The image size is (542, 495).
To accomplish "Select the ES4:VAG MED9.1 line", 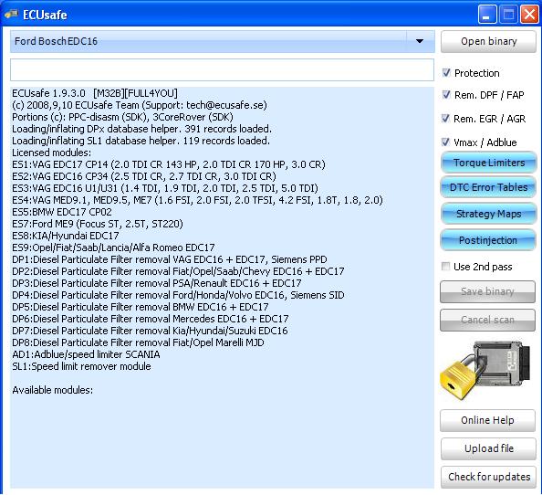I will 197,200.
